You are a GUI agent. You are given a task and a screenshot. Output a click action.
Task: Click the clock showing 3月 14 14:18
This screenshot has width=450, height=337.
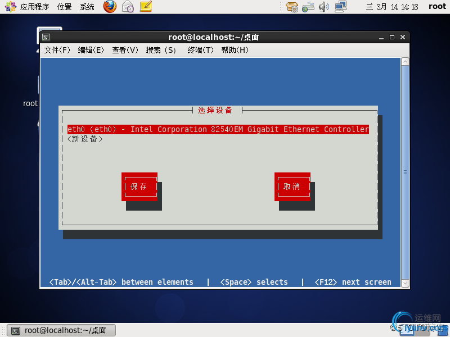tap(392, 7)
